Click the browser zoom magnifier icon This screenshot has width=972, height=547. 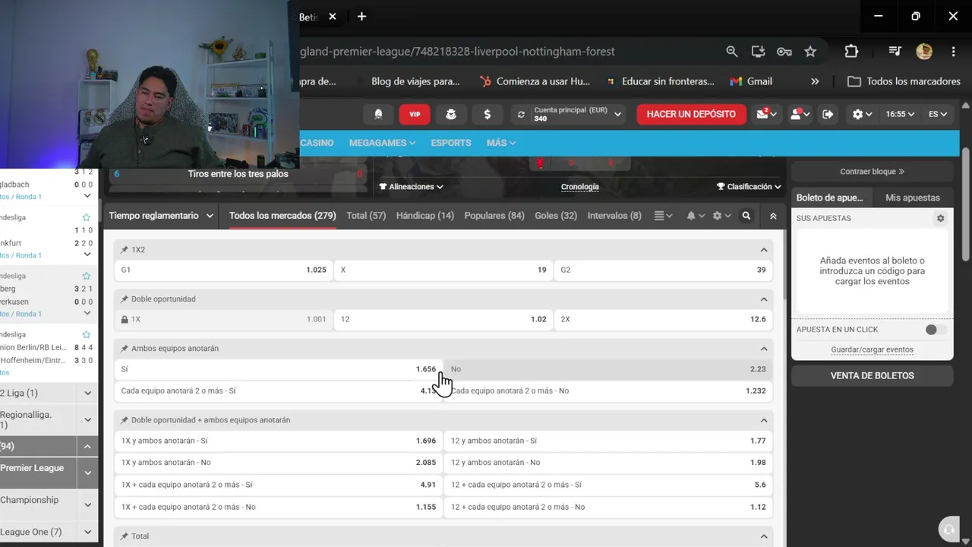(731, 52)
